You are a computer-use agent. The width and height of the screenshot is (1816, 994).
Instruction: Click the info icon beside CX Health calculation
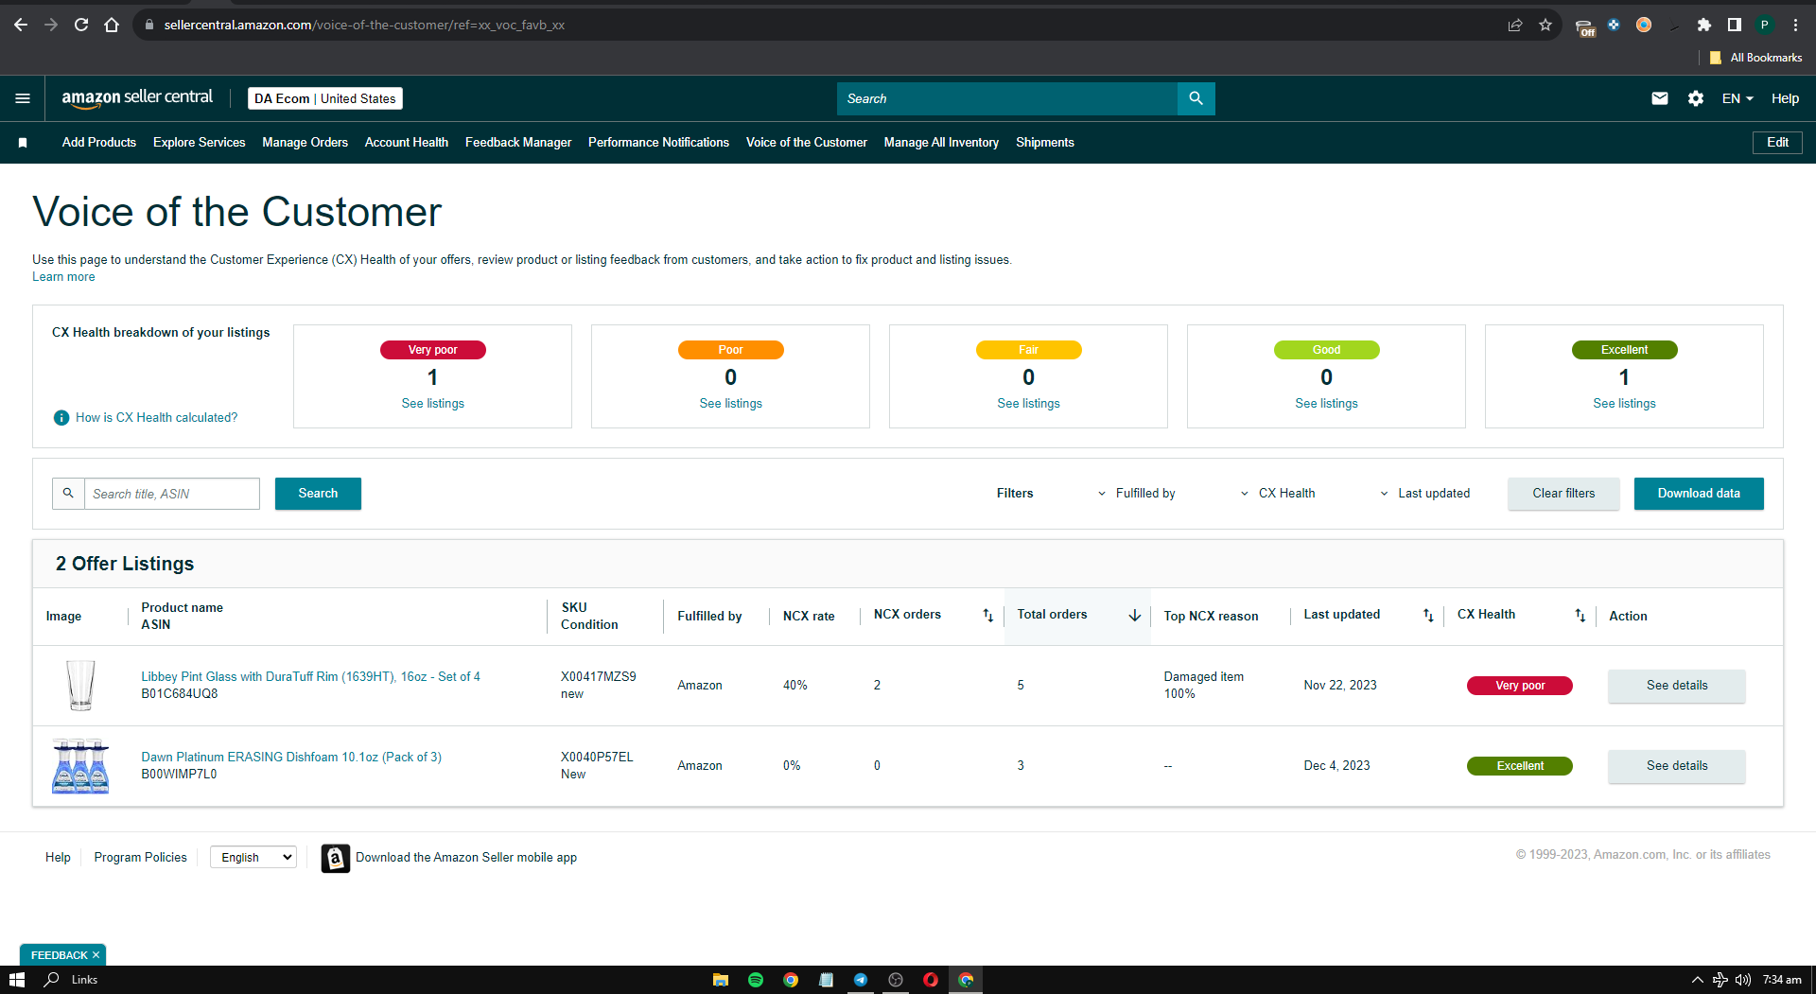61,418
